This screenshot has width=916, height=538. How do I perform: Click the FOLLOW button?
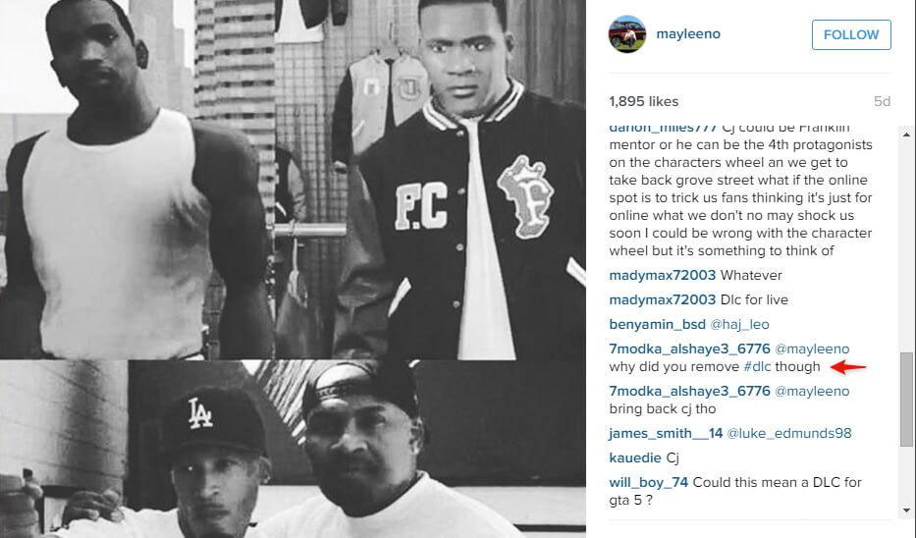851,34
